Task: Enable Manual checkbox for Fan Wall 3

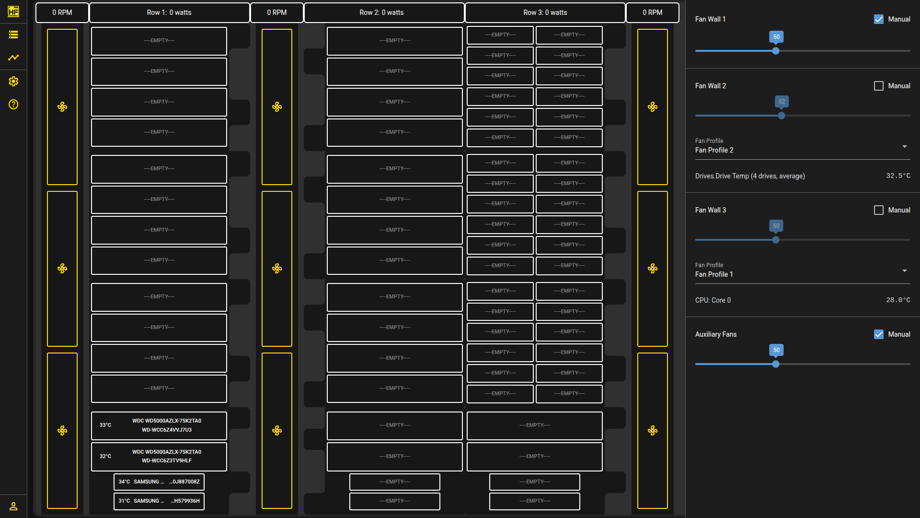Action: click(879, 210)
